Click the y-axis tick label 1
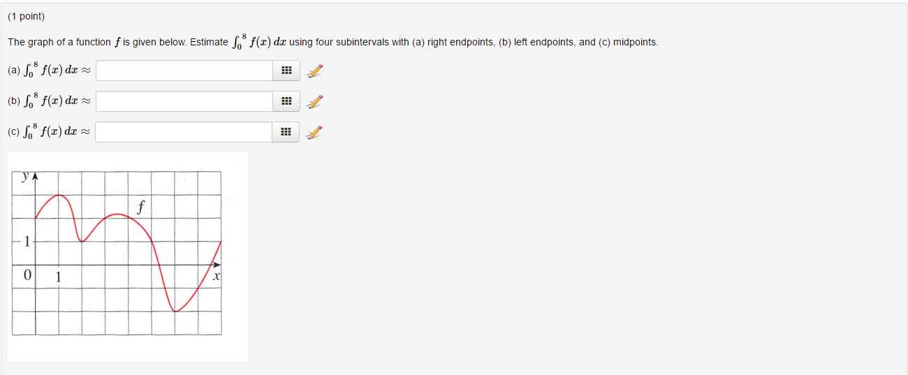 coord(27,242)
